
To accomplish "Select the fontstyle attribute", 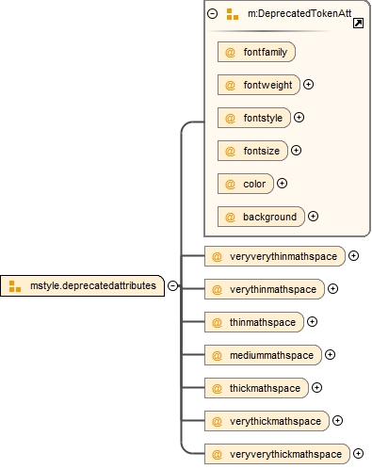I will coord(254,118).
